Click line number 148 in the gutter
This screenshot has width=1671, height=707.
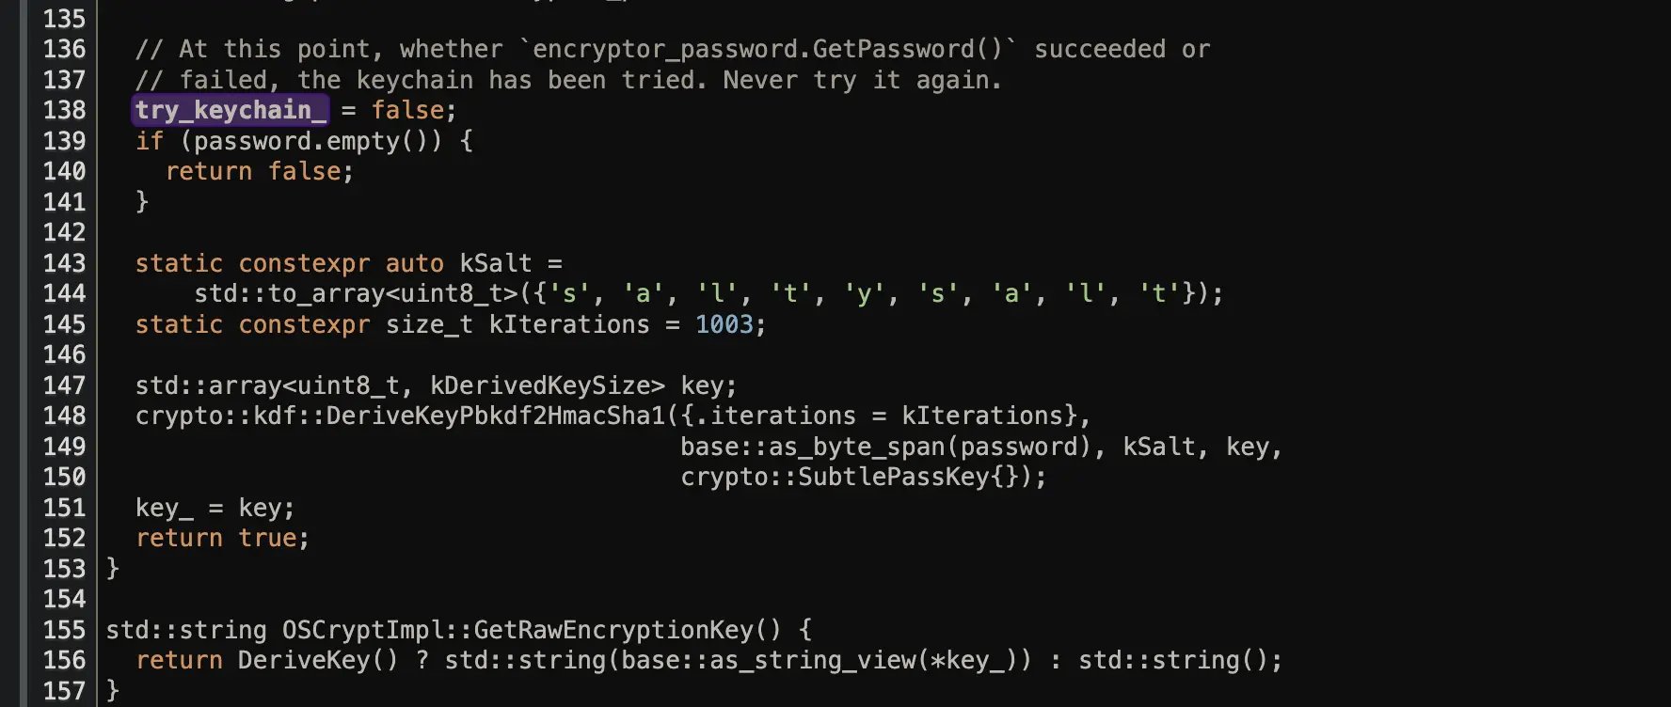click(64, 416)
